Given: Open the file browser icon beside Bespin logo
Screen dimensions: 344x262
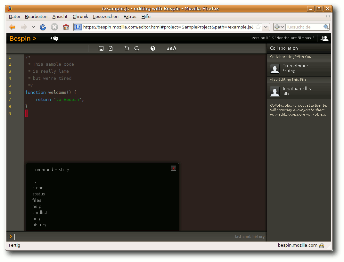Looking at the screenshot, I should pyautogui.click(x=55, y=38).
